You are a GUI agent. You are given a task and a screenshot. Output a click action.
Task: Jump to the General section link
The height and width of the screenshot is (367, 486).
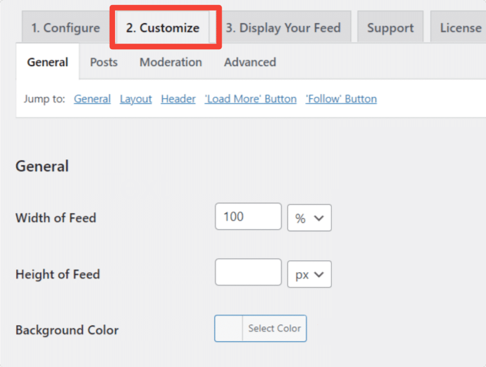pyautogui.click(x=92, y=99)
